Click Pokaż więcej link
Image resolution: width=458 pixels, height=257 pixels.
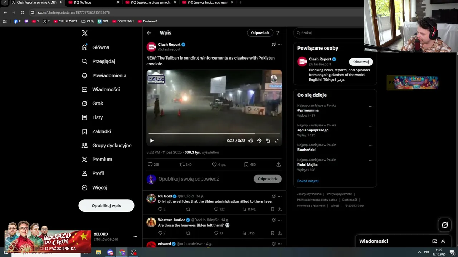[x=308, y=181]
